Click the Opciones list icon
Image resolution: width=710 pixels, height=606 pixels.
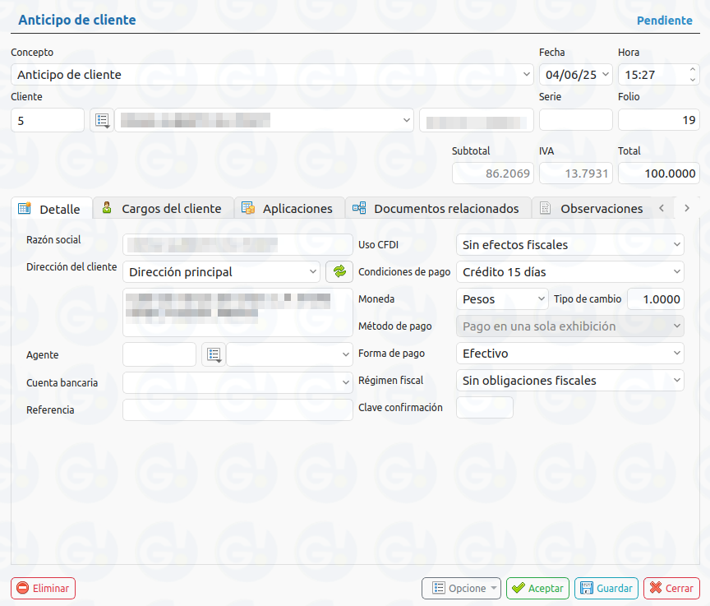[438, 588]
